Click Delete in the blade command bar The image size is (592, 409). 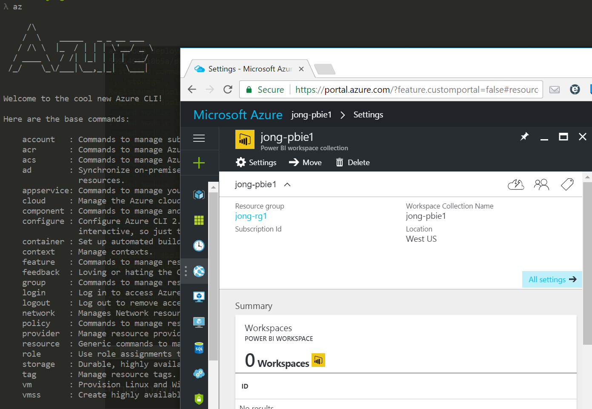[353, 163]
